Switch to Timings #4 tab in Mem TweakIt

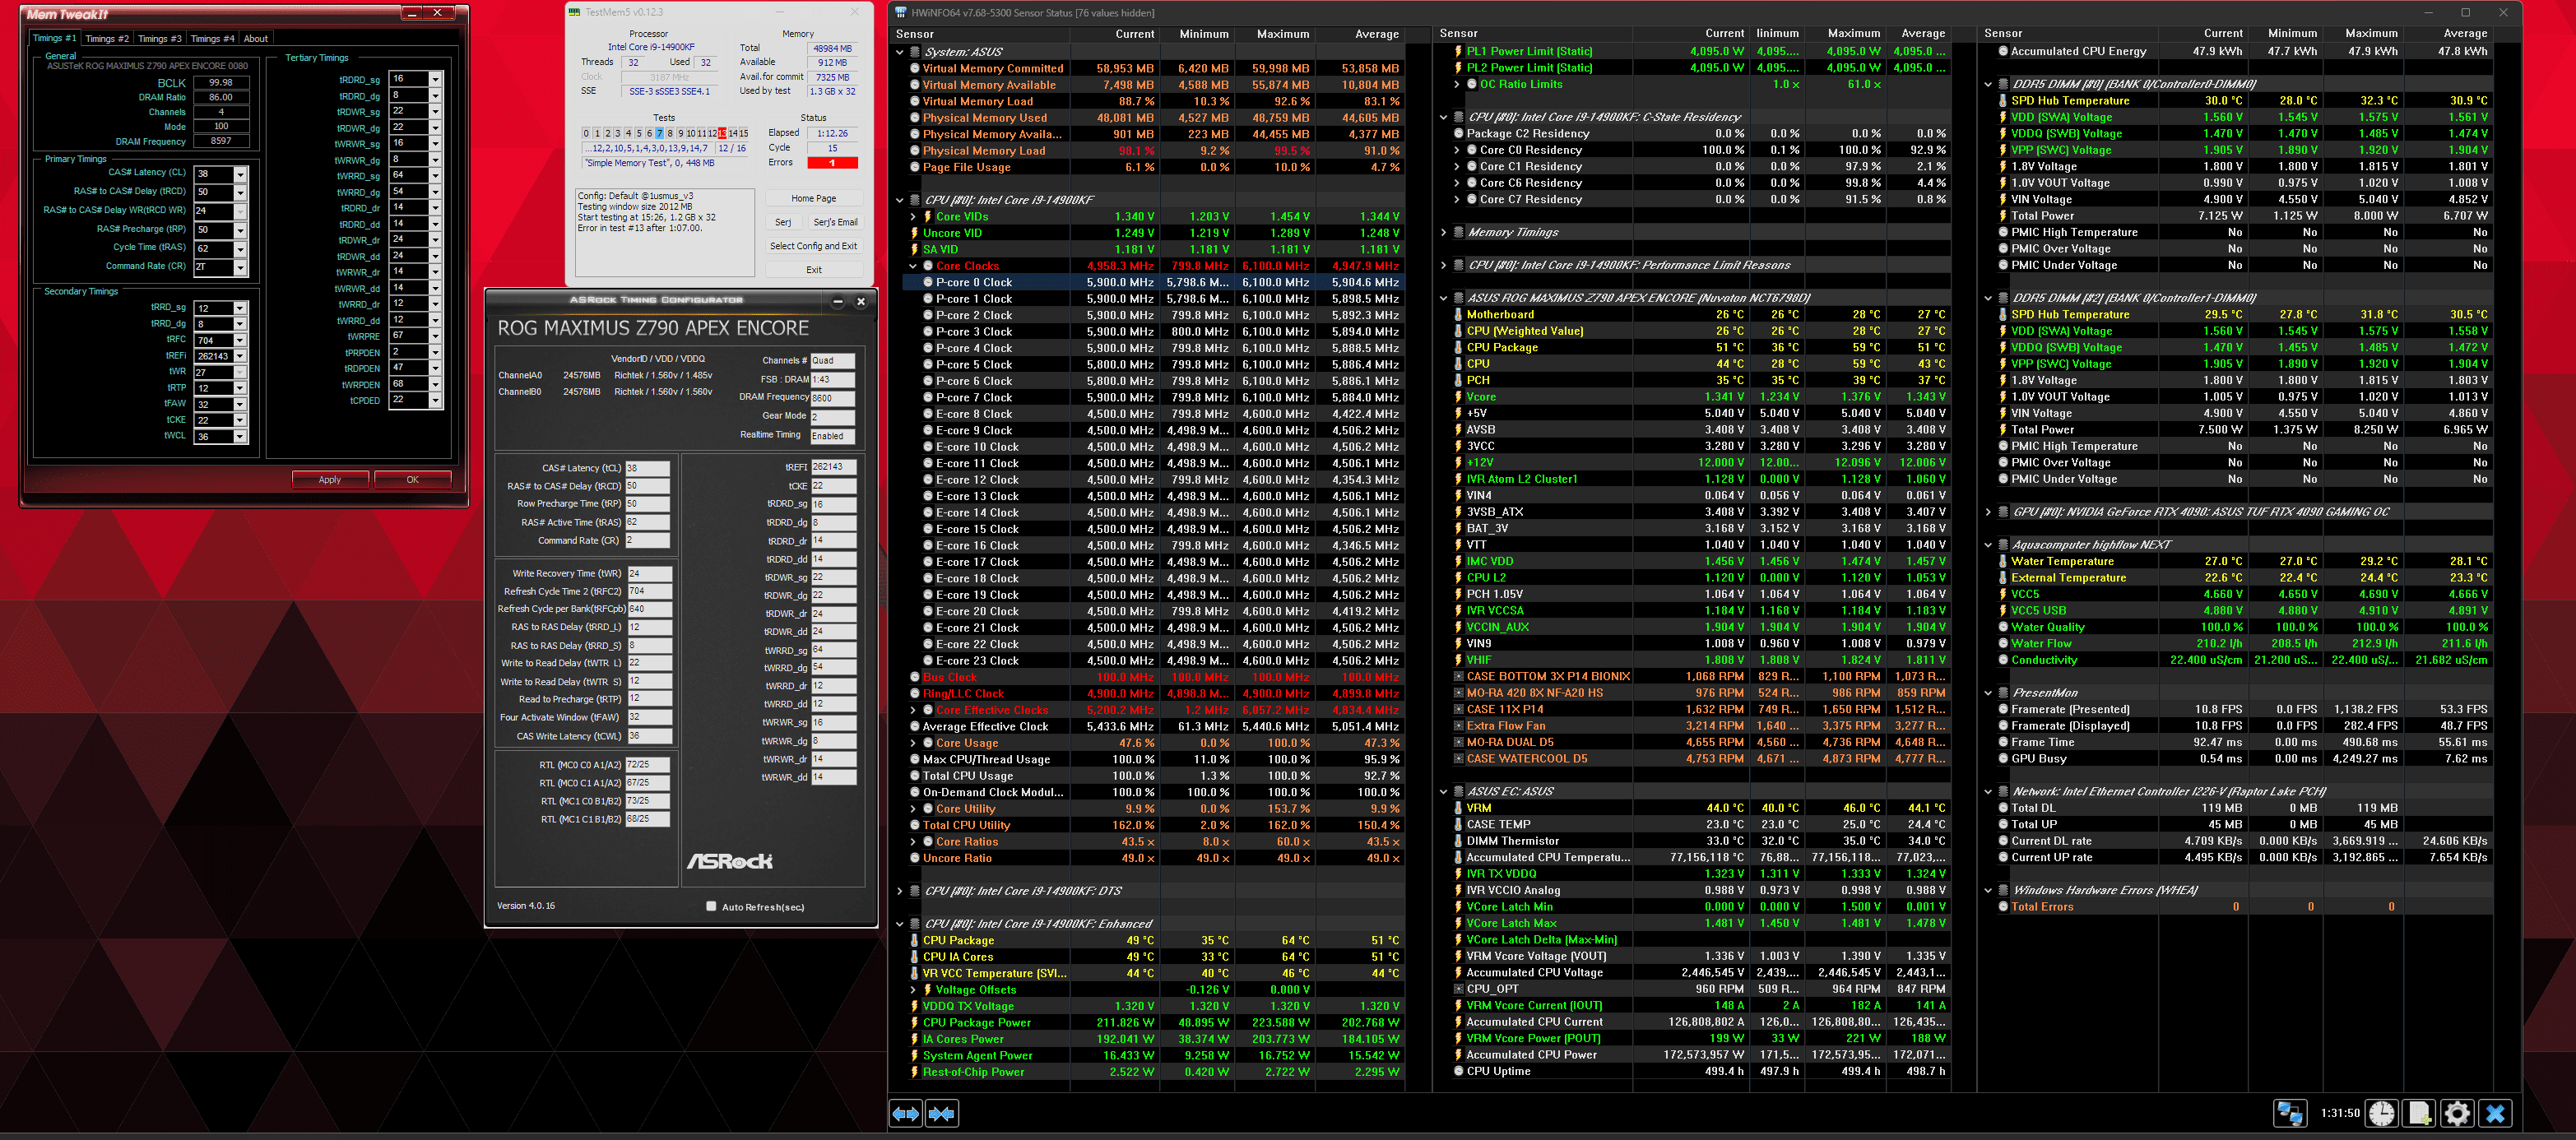tap(212, 38)
